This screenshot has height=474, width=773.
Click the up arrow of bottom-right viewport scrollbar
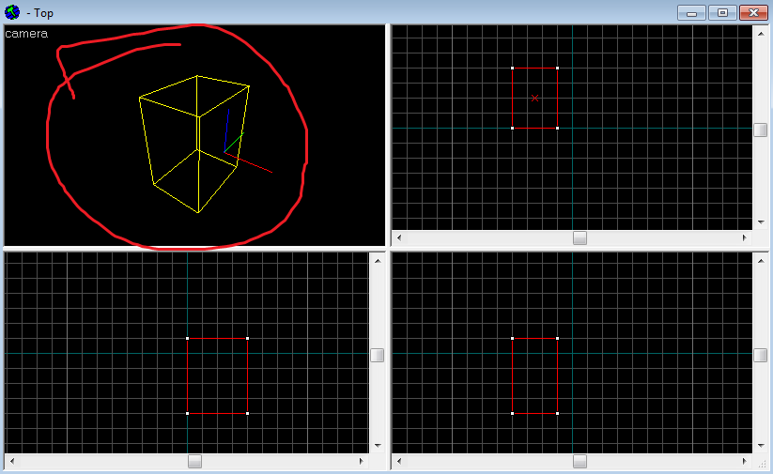[x=761, y=261]
